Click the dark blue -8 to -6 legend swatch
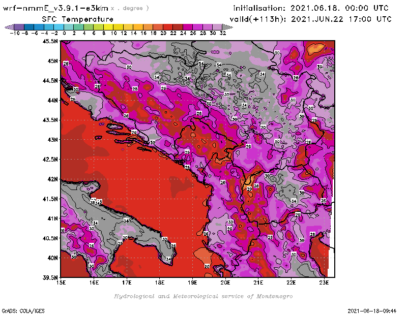This screenshot has width=407, height=314. [29, 27]
